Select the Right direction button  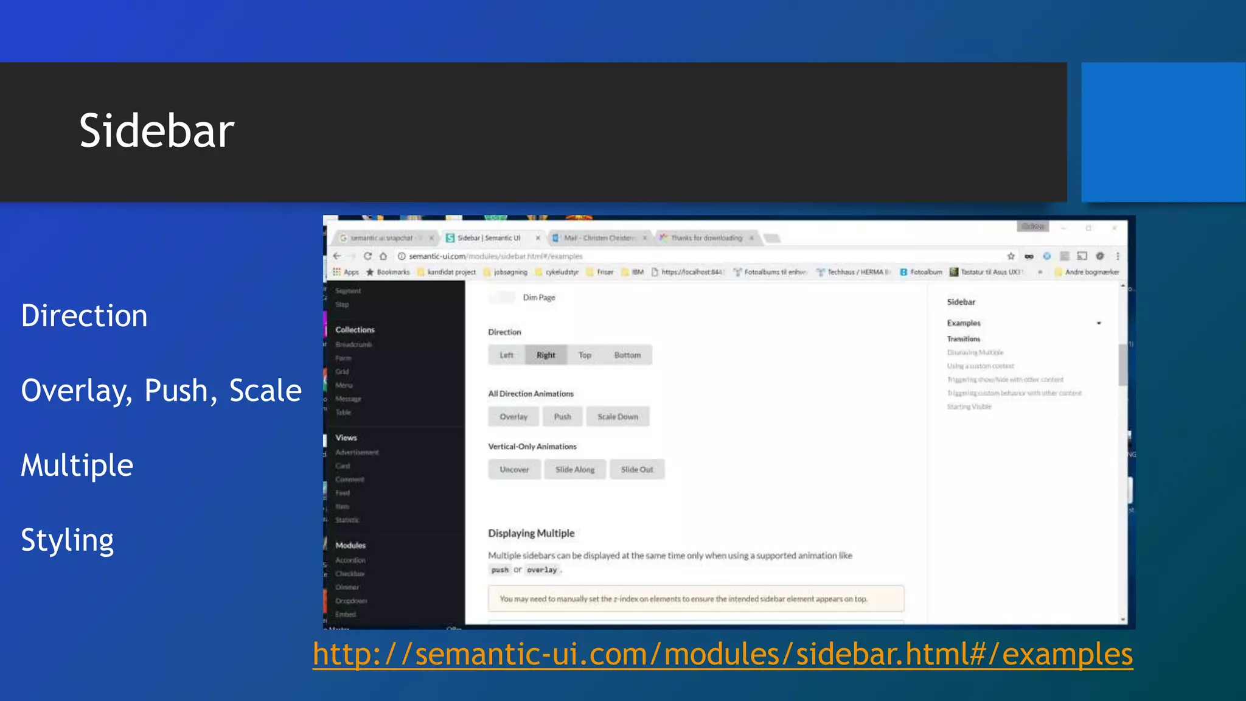[546, 355]
